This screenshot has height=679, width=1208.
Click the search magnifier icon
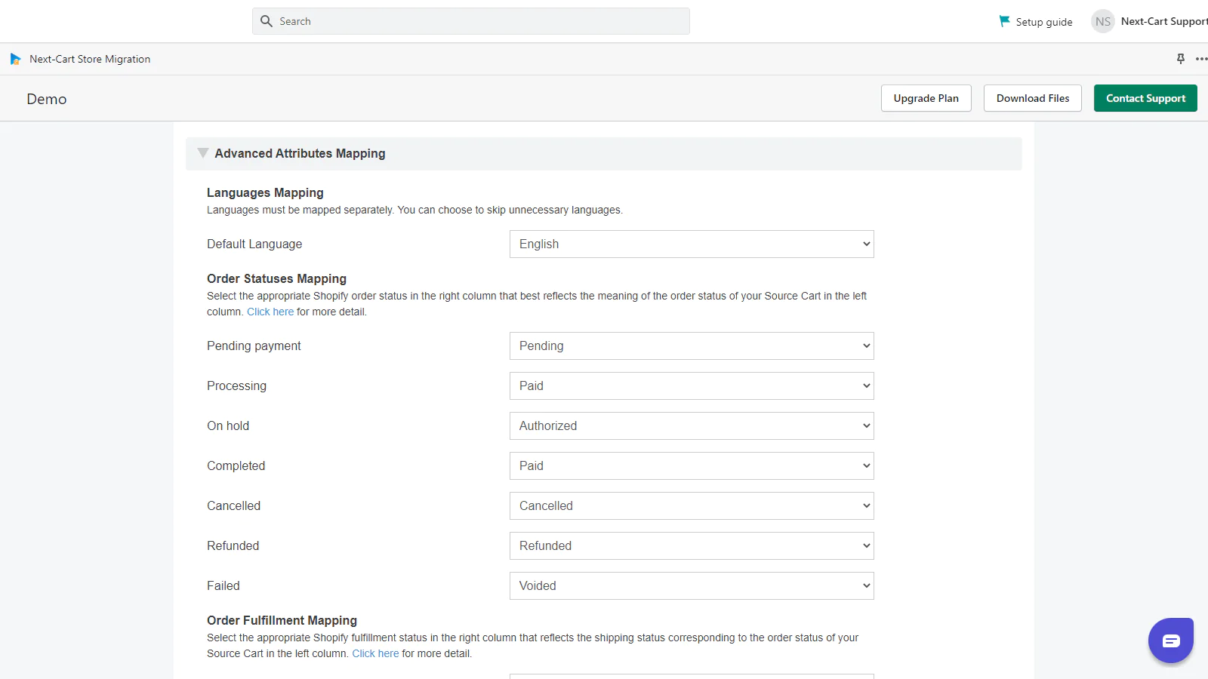coord(267,21)
